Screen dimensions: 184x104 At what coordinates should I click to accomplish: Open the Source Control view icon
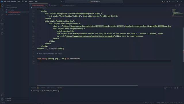tap(2, 15)
